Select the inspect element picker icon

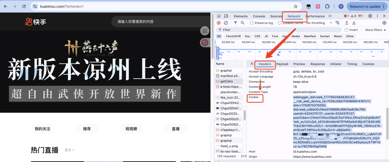(x=219, y=16)
